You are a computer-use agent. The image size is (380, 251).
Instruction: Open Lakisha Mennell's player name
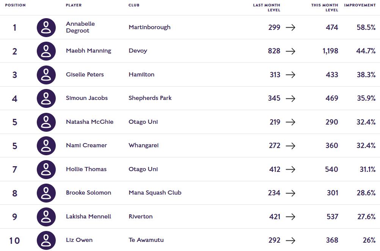(88, 217)
